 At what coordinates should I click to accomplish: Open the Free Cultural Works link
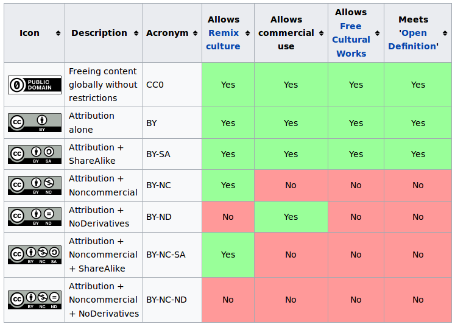[351, 40]
